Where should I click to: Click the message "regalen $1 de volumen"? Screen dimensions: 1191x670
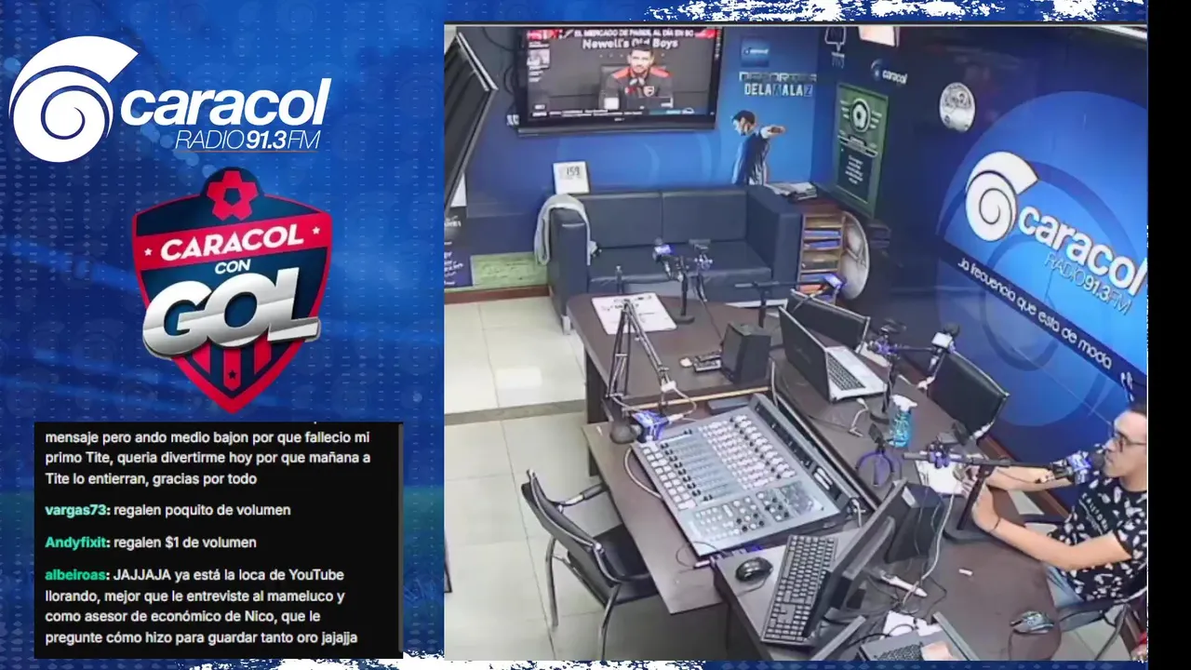pos(185,542)
